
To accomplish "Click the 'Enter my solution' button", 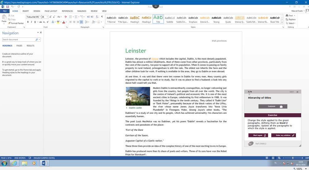I will [x=283, y=135].
